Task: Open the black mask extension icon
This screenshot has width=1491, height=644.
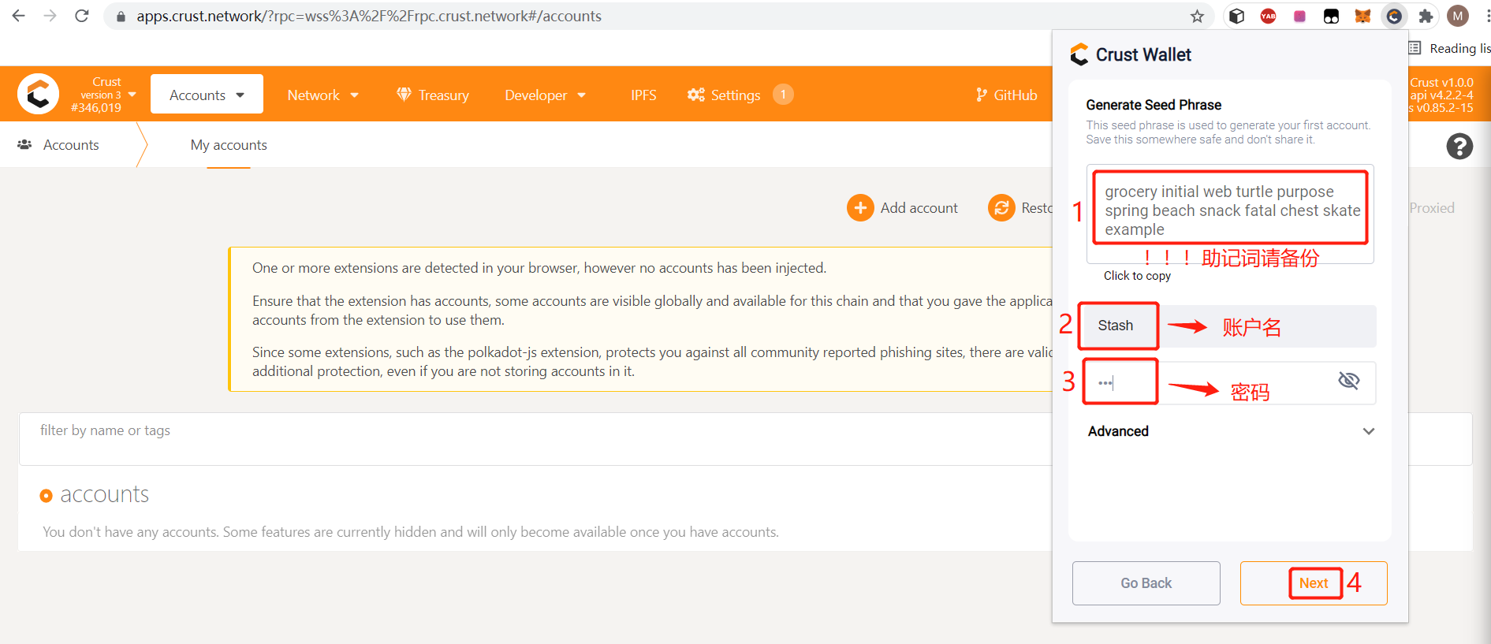Action: tap(1331, 16)
